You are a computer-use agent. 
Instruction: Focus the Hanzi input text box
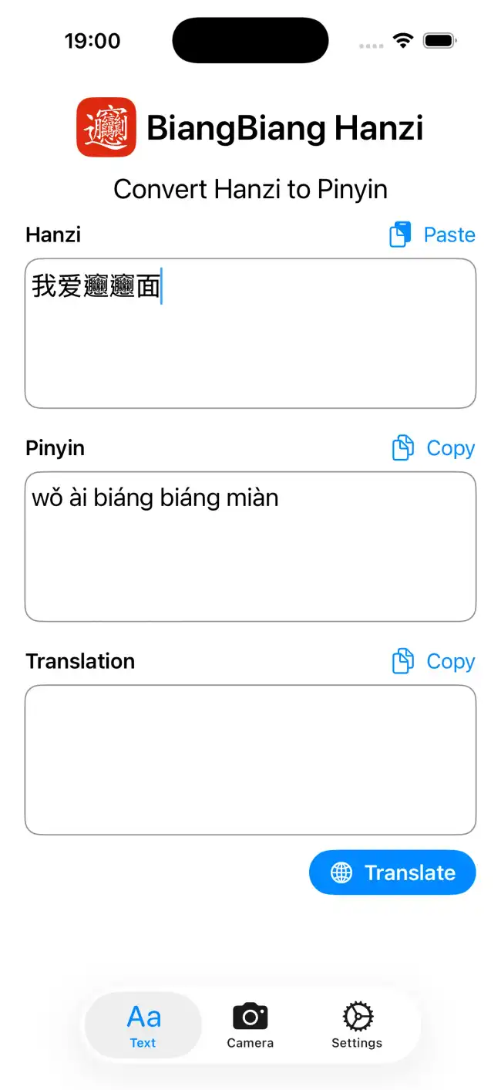click(250, 347)
